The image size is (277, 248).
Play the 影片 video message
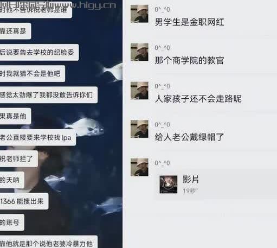tap(215, 185)
